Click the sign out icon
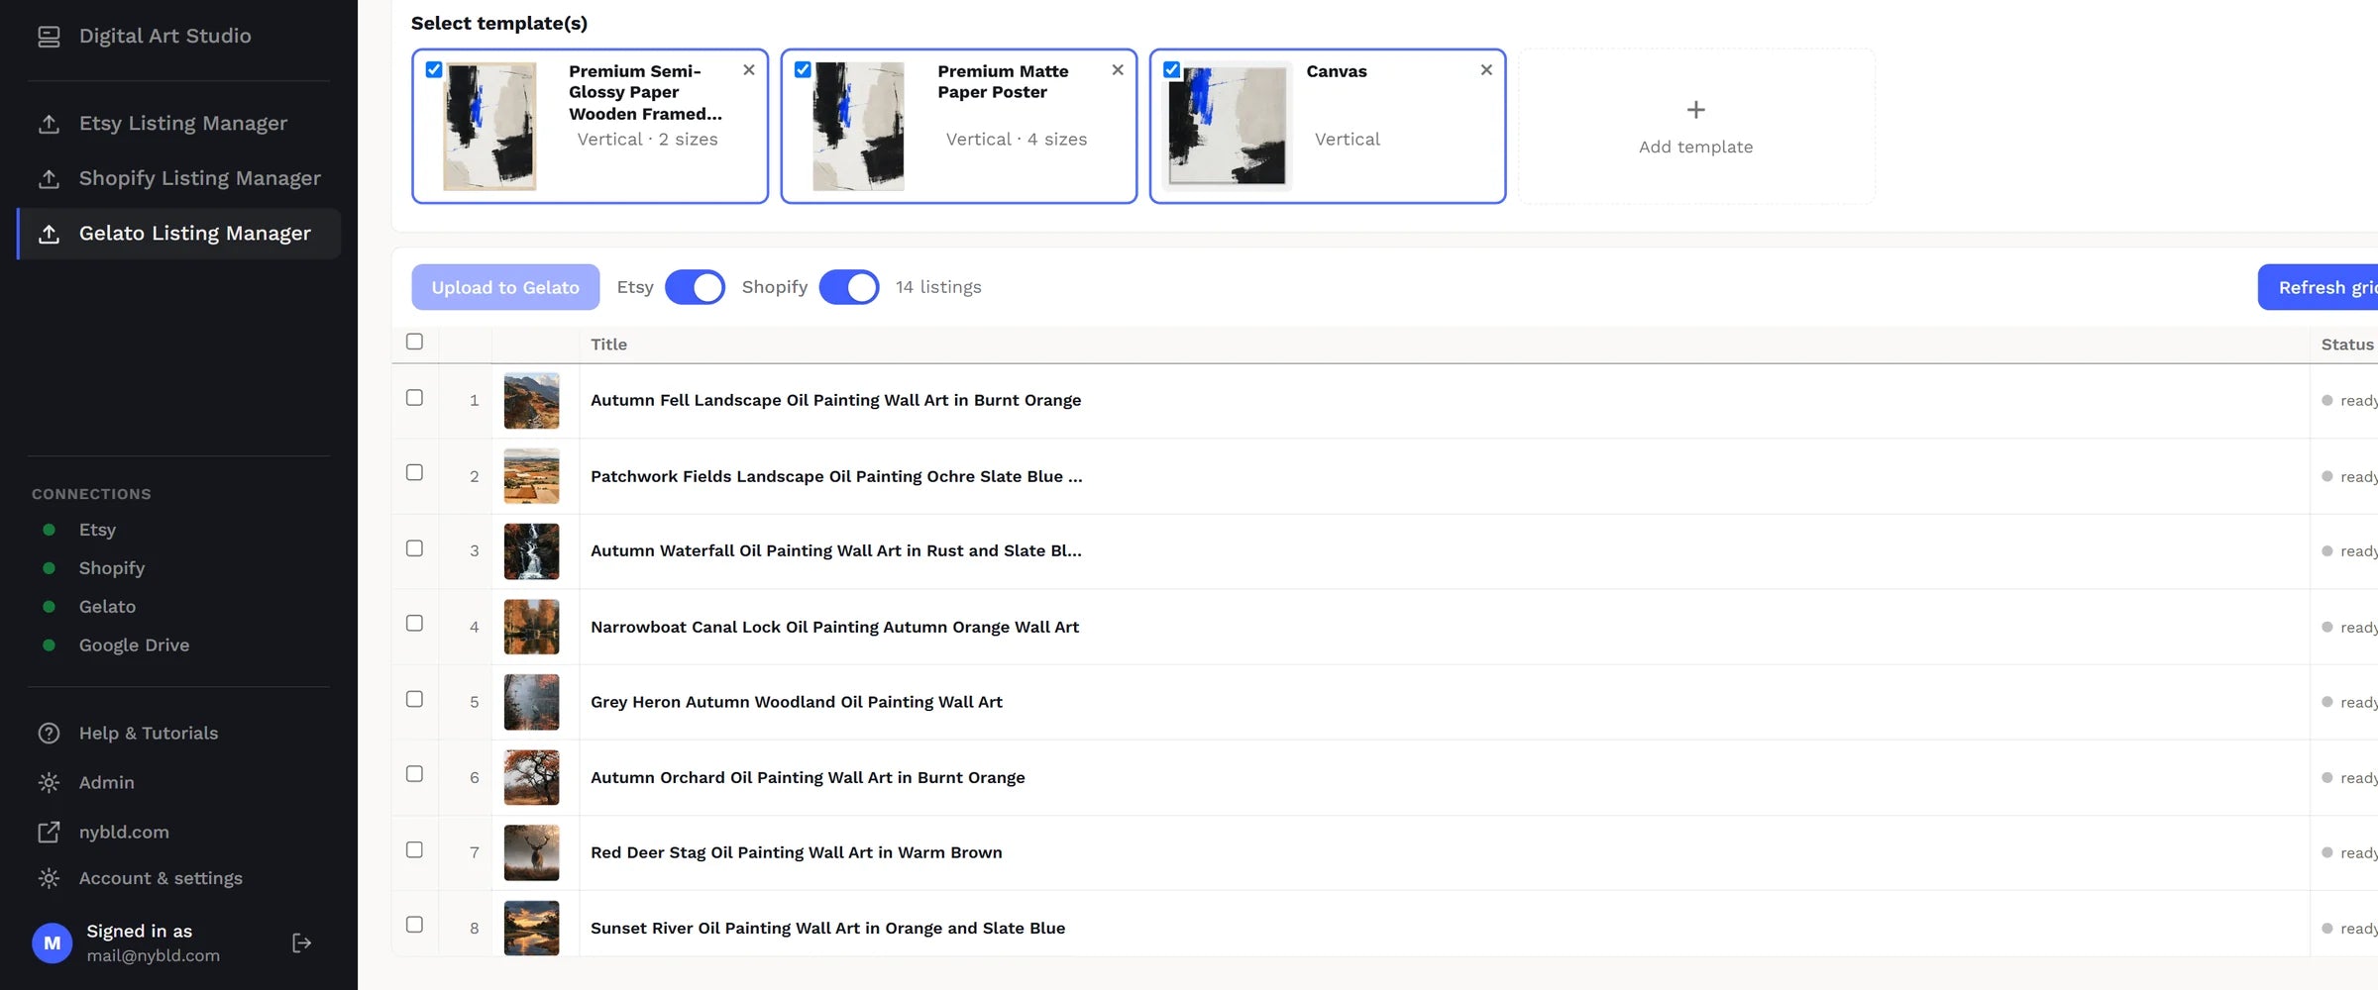This screenshot has width=2378, height=990. 302,943
